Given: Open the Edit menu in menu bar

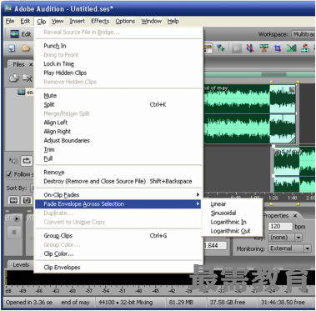Looking at the screenshot, I should tap(25, 21).
